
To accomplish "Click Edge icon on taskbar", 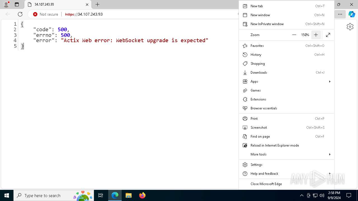I will 115,195.
